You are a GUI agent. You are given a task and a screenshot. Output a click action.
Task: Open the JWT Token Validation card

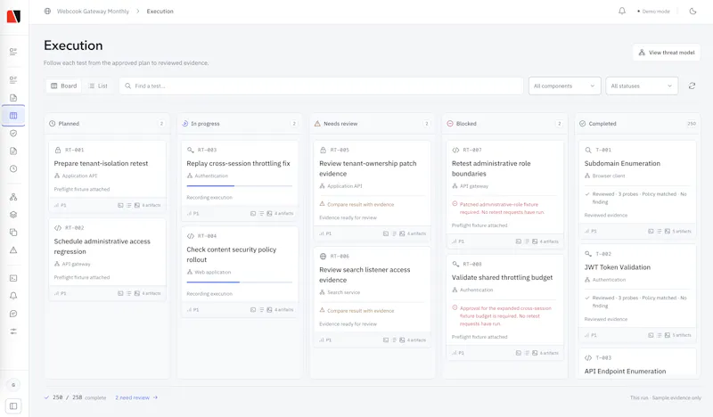click(x=637, y=293)
